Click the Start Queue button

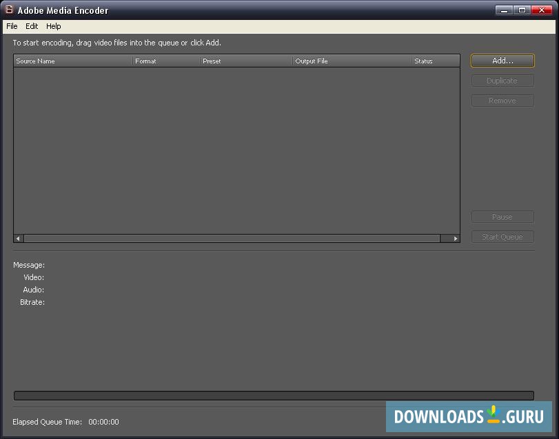click(x=502, y=237)
